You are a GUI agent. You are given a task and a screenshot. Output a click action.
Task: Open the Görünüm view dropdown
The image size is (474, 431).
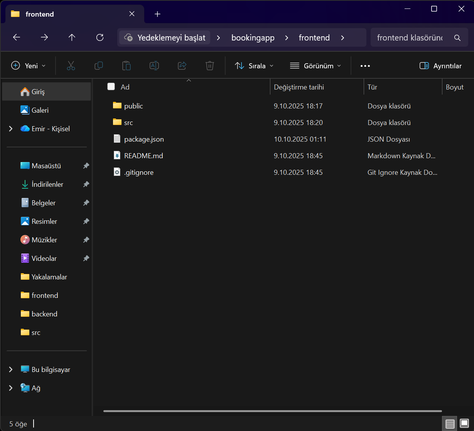click(x=315, y=66)
